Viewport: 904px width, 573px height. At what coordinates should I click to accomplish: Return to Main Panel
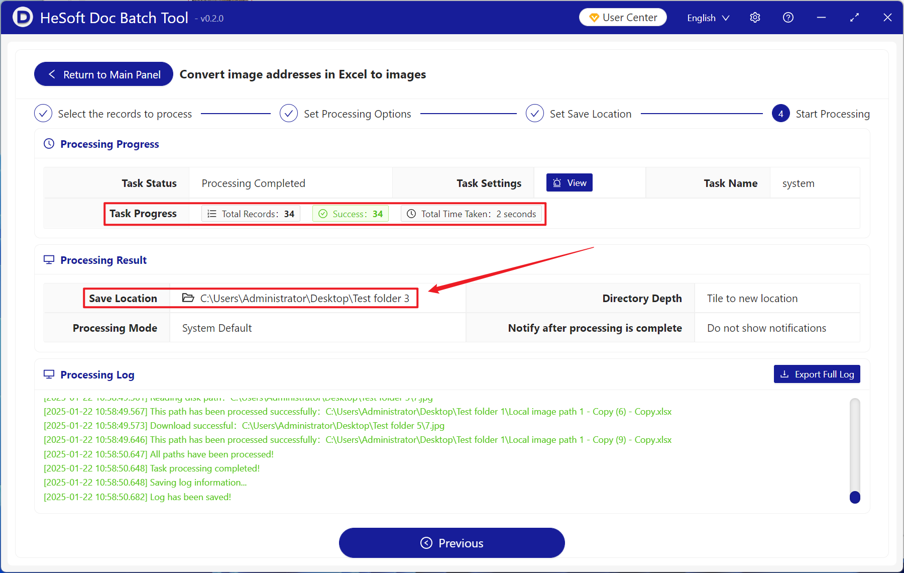coord(103,74)
